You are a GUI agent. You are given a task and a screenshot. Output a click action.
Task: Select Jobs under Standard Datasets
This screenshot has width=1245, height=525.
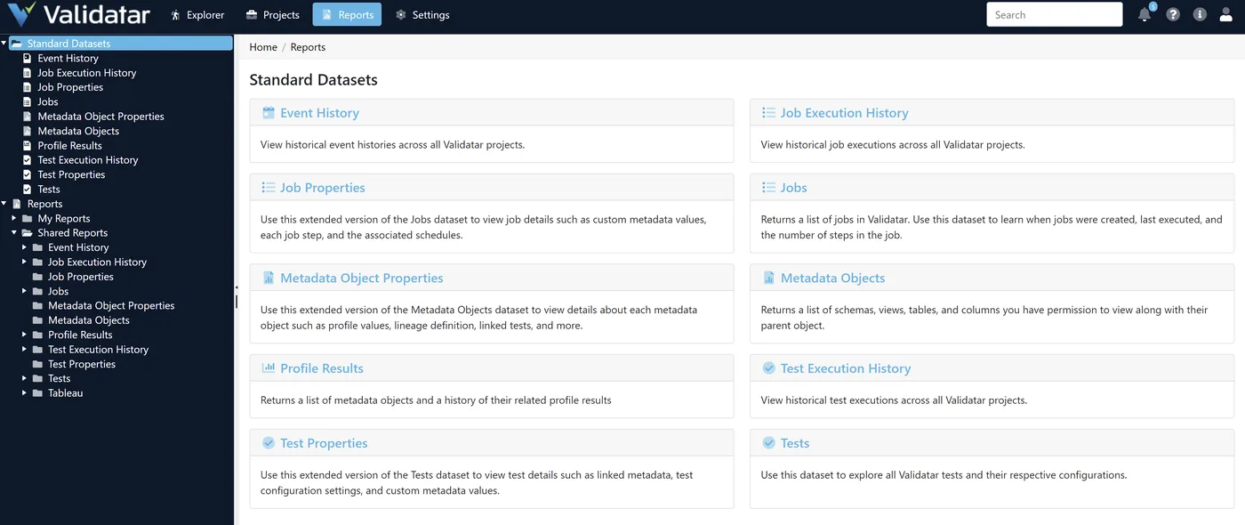pyautogui.click(x=48, y=101)
